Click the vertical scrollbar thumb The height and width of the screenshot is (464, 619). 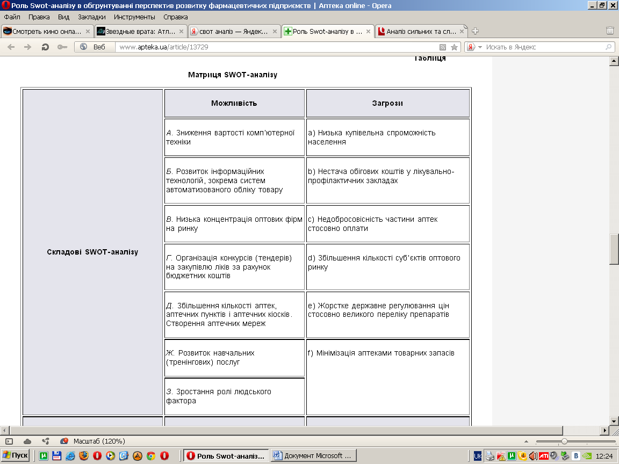(x=614, y=249)
